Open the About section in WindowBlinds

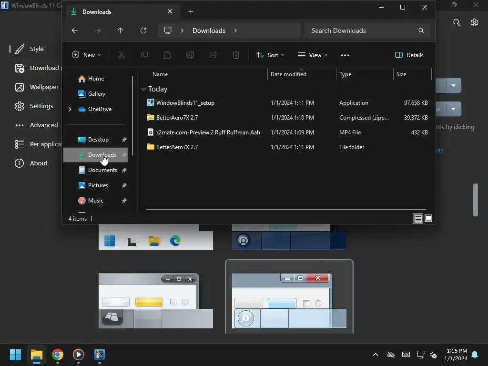coord(31,163)
